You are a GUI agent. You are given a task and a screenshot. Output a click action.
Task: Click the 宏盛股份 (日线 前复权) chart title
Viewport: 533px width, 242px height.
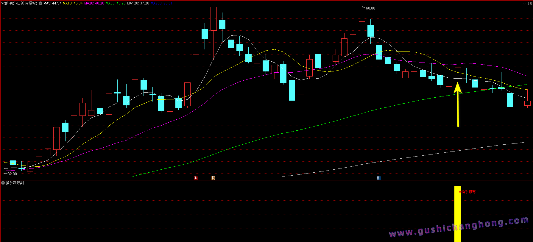click(19, 3)
